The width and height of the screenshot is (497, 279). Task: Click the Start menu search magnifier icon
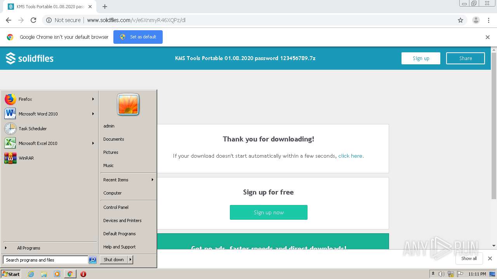coord(92,260)
